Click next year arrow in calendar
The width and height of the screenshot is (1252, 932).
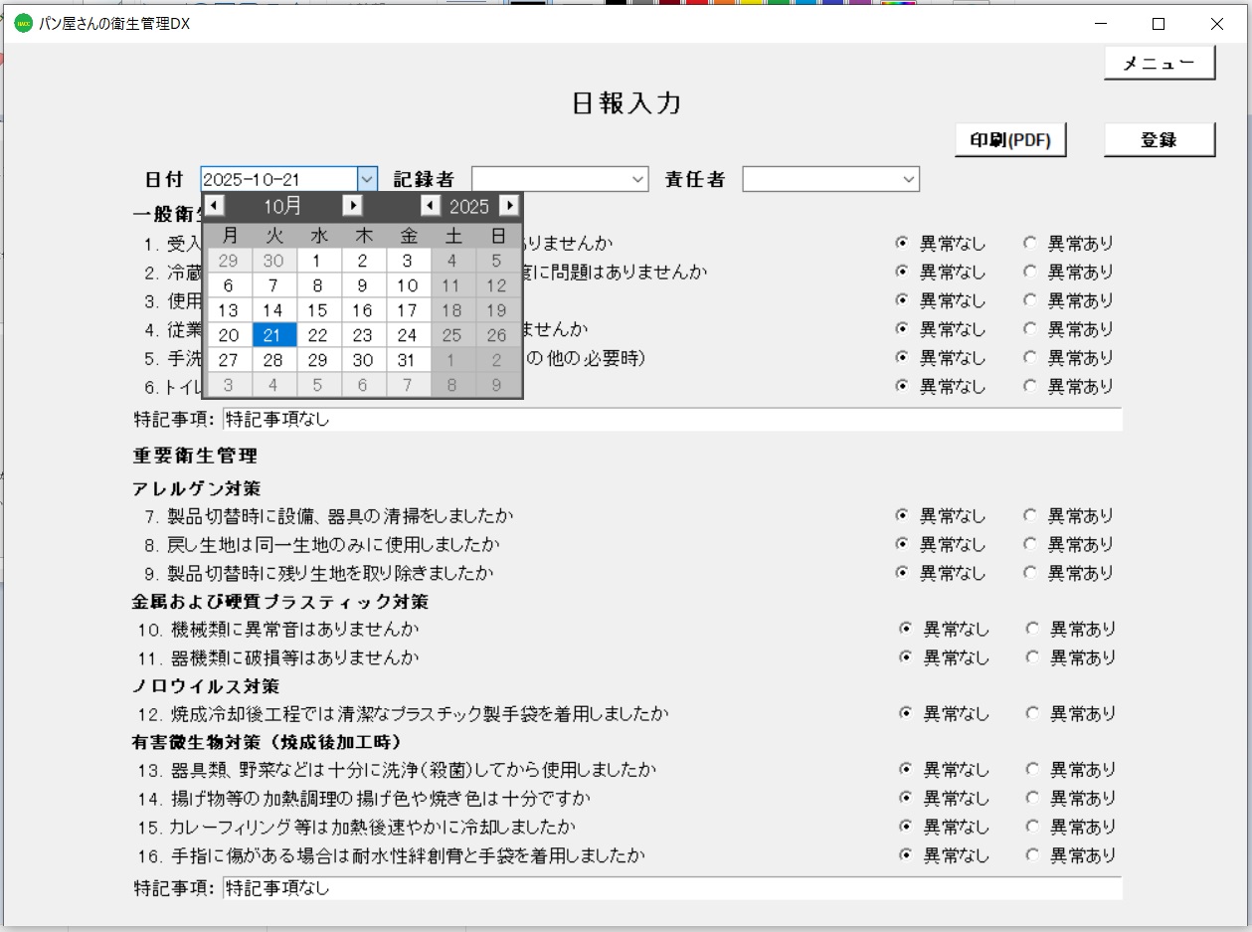point(509,206)
